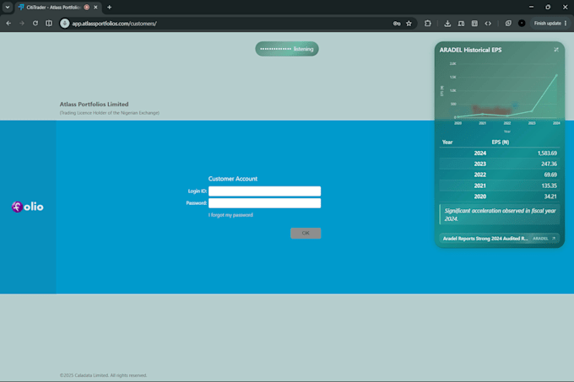Open the split view sidebar icon

click(49, 24)
